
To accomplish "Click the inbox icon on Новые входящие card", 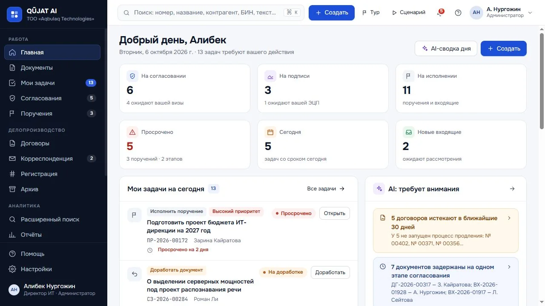I will [409, 132].
